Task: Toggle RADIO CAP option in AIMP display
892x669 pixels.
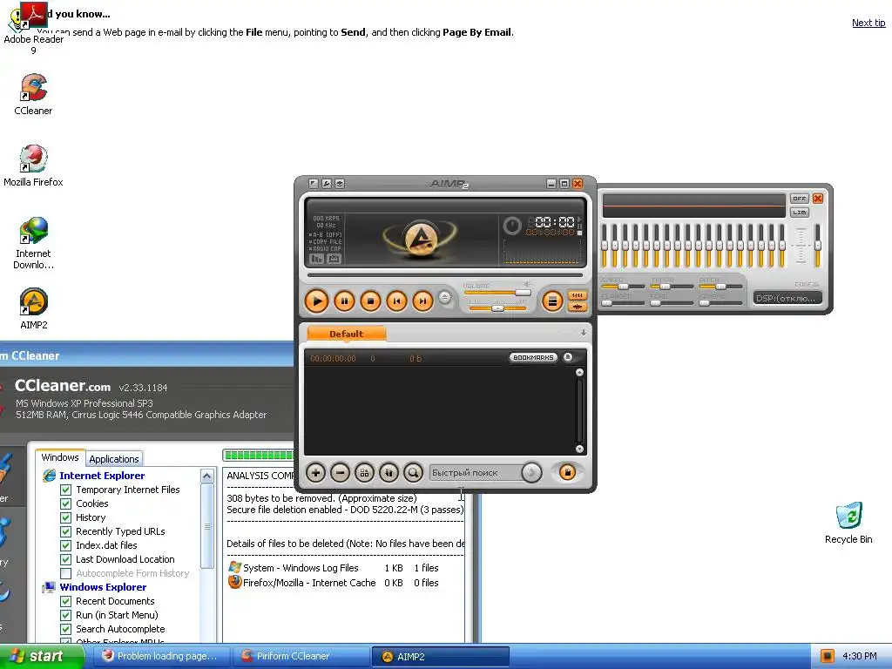Action: [x=326, y=248]
